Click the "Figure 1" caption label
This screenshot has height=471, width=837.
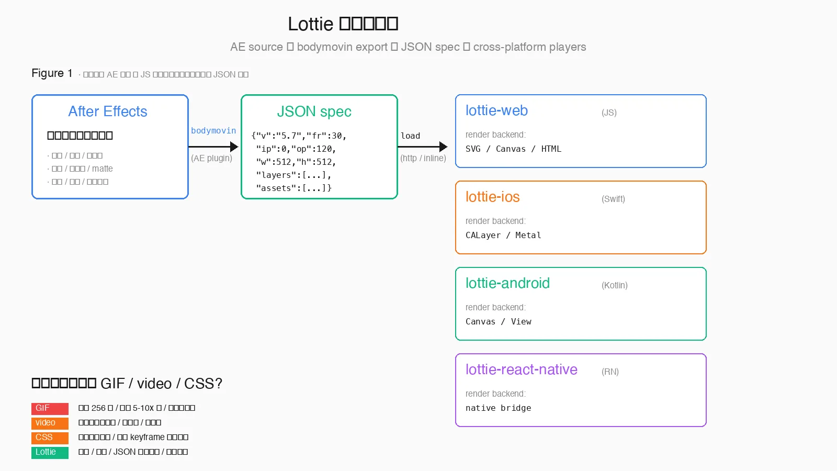click(x=52, y=73)
